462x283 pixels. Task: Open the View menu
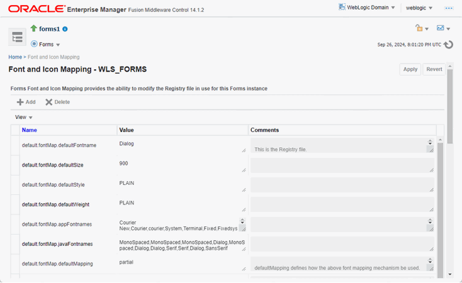tap(23, 117)
